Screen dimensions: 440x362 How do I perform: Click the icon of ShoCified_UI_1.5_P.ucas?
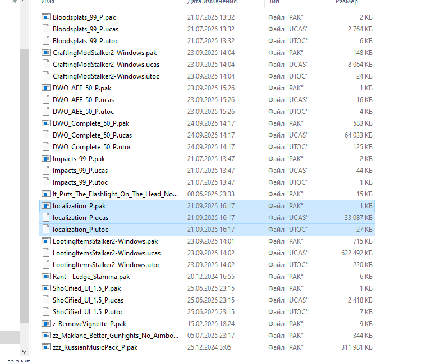coord(46,300)
